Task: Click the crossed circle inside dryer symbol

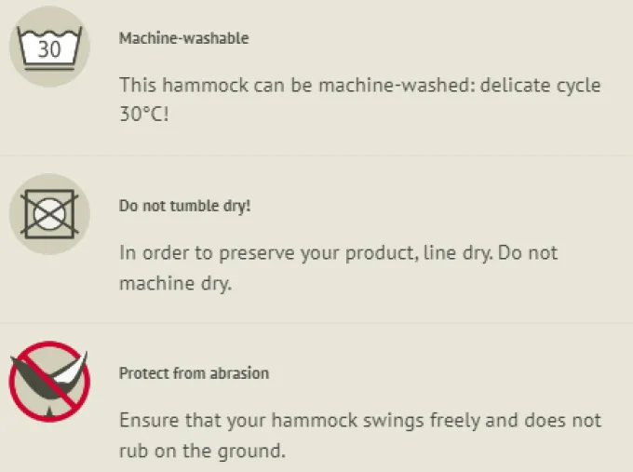Action: coord(49,213)
